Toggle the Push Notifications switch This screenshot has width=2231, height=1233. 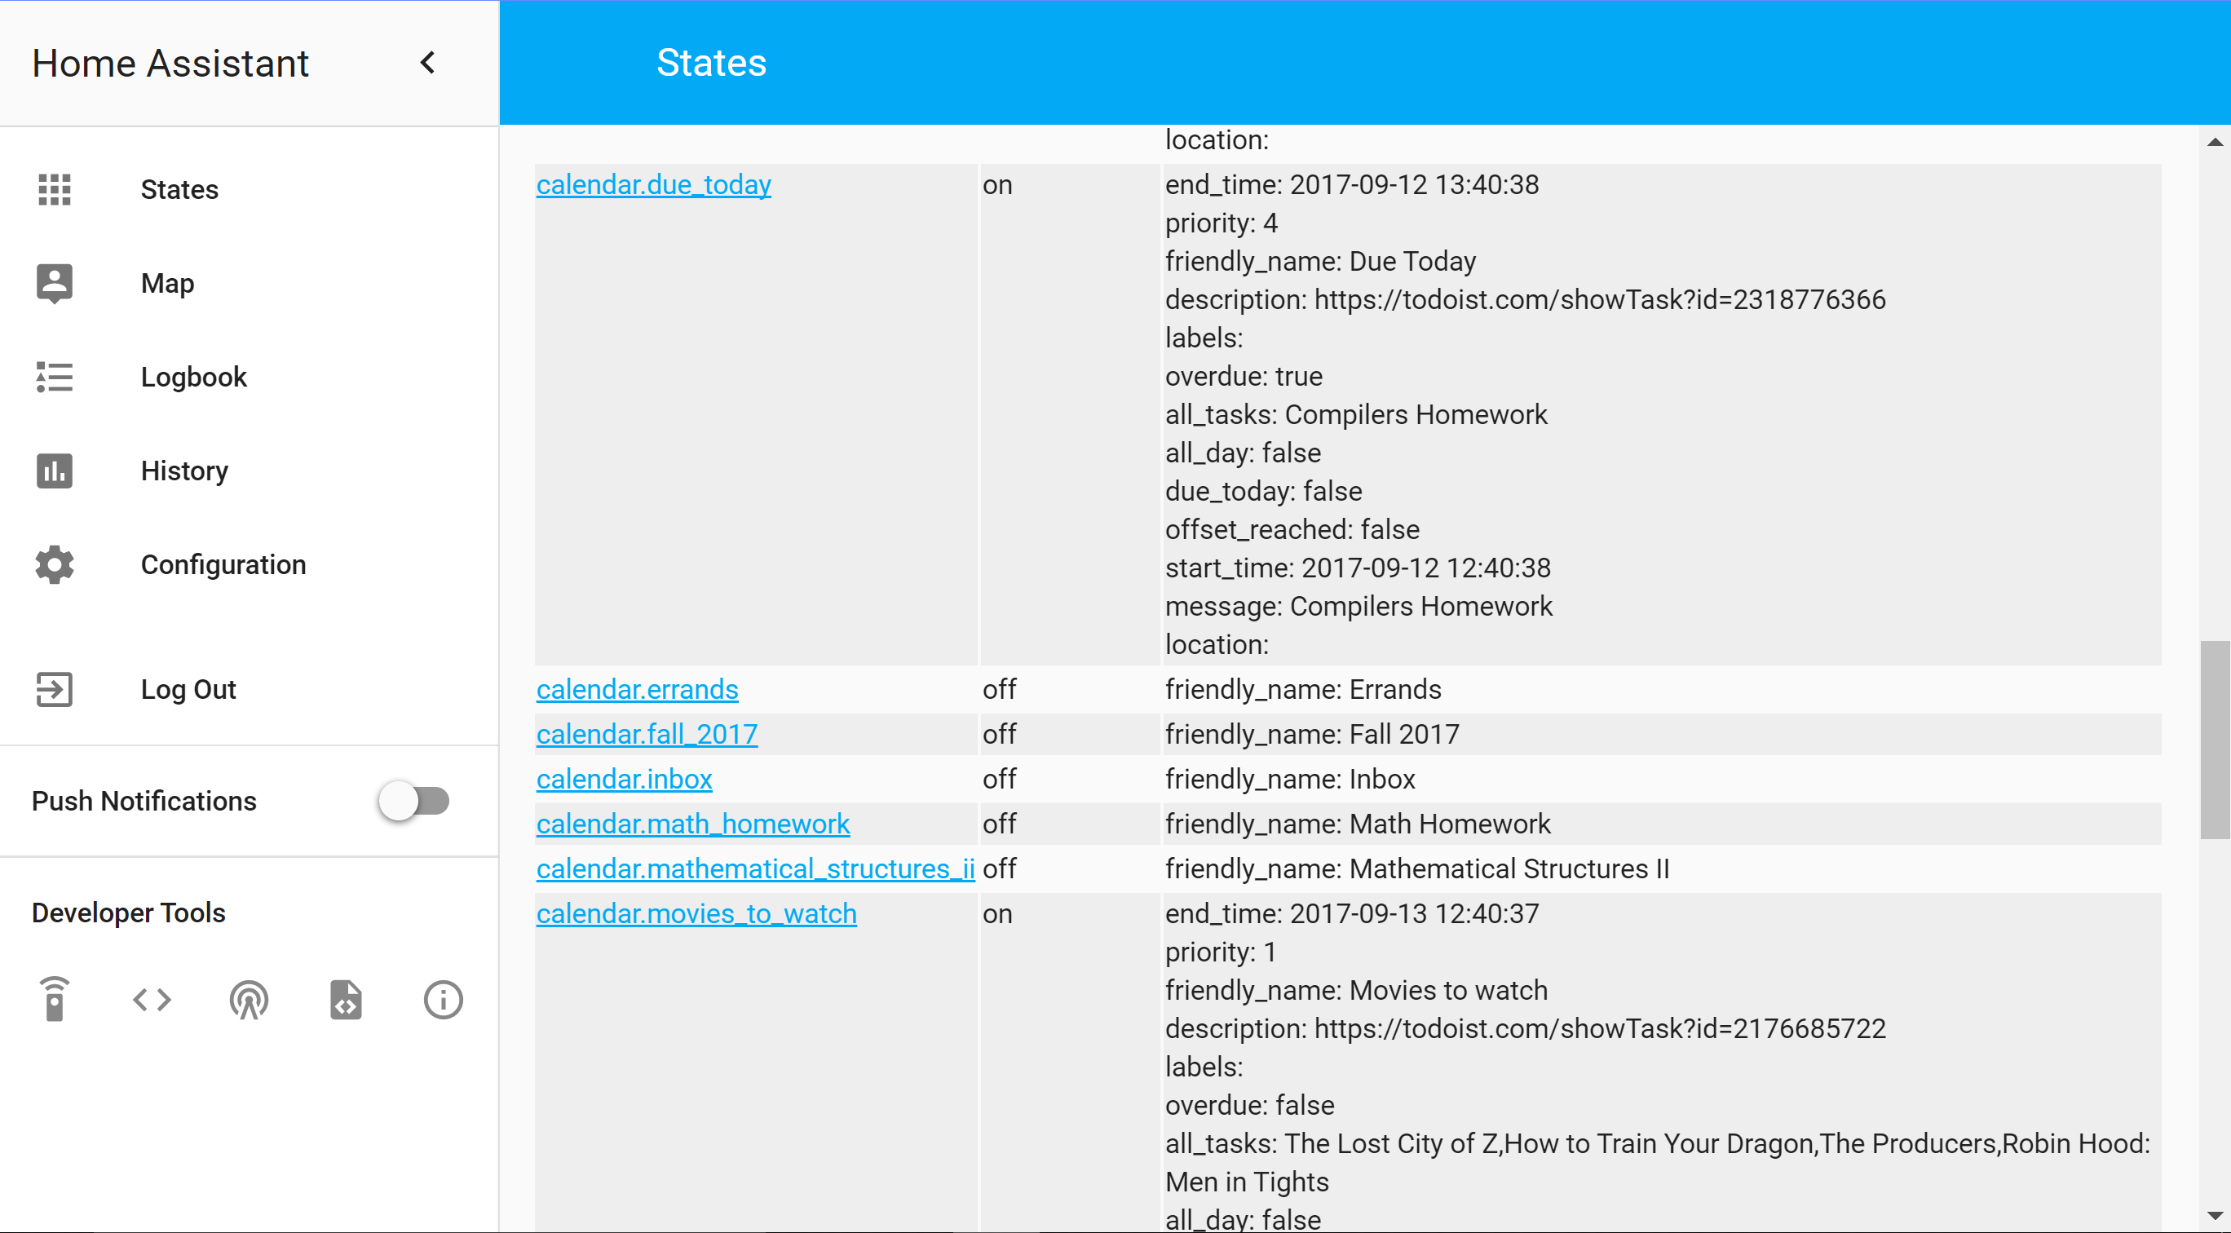coord(414,801)
